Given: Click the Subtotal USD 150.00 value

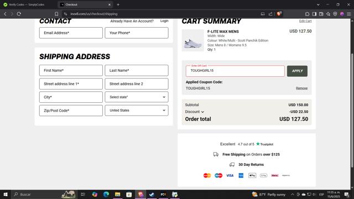Looking at the screenshot, I should 298,105.
